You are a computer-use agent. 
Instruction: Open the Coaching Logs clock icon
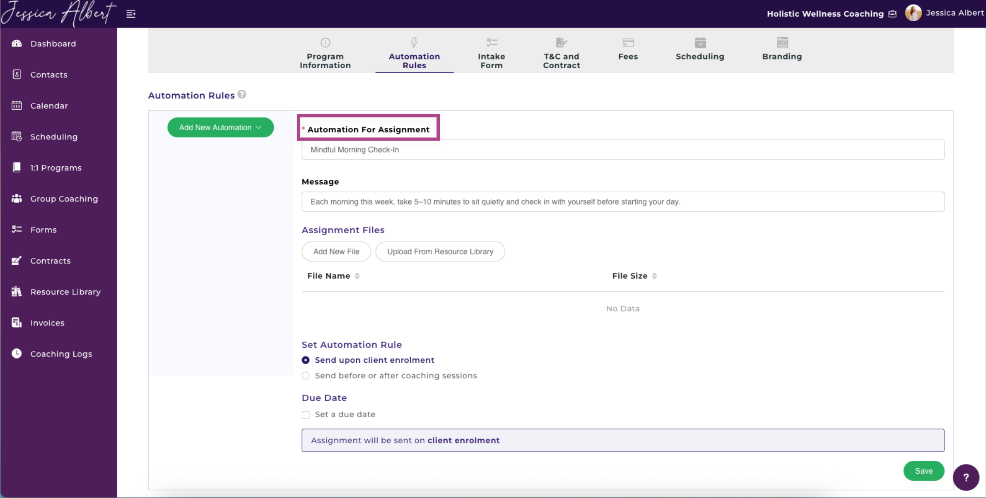point(17,353)
